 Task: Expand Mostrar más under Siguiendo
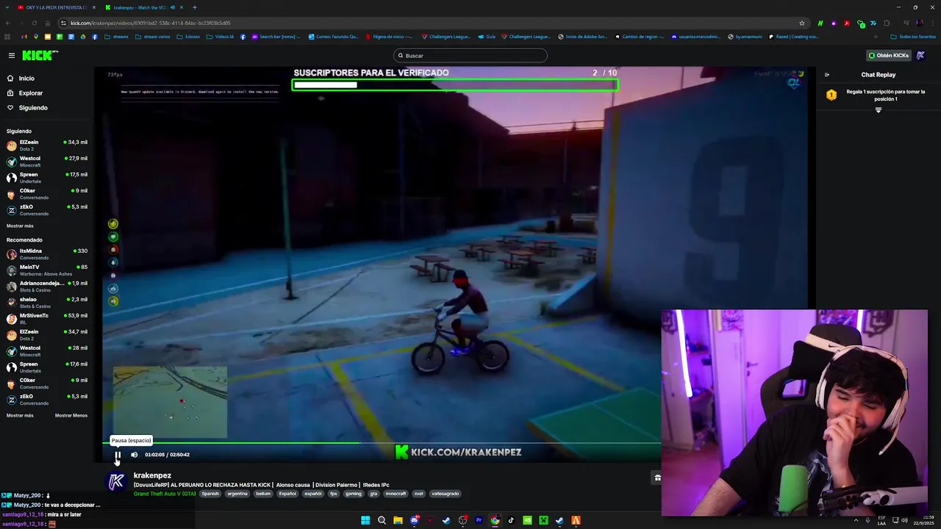point(20,226)
